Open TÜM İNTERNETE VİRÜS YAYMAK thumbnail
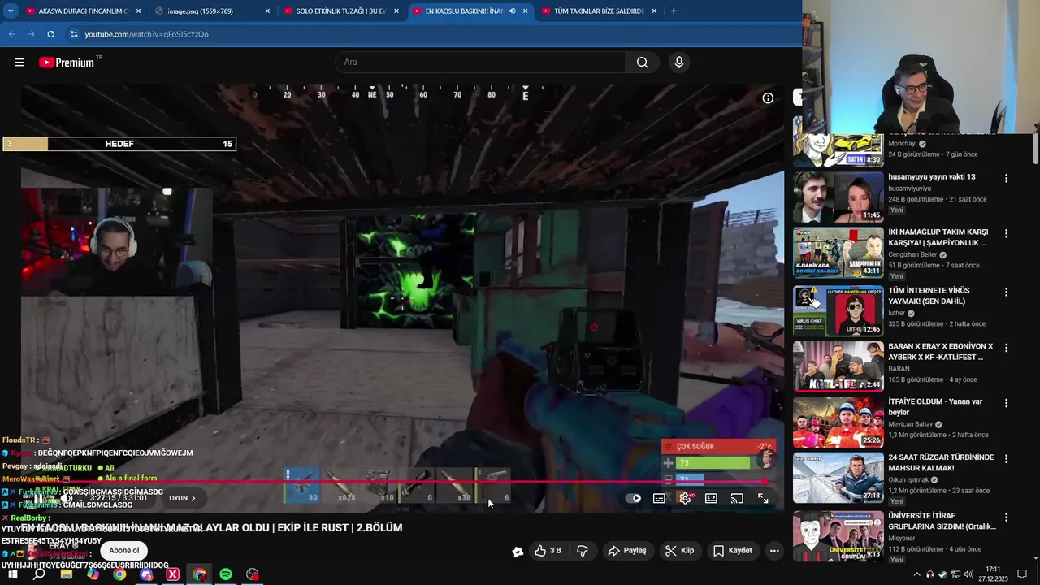1040x585 pixels. (838, 311)
